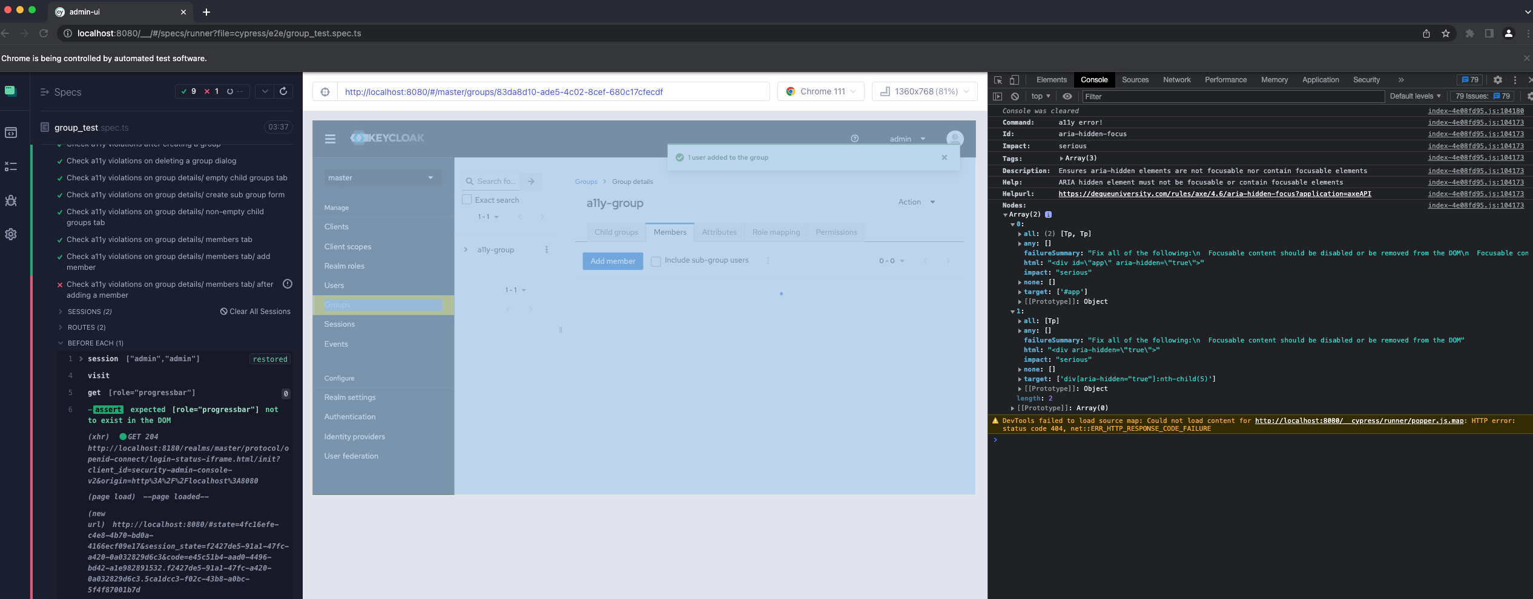Enable the Exact search checkbox
The width and height of the screenshot is (1533, 599).
coord(467,199)
